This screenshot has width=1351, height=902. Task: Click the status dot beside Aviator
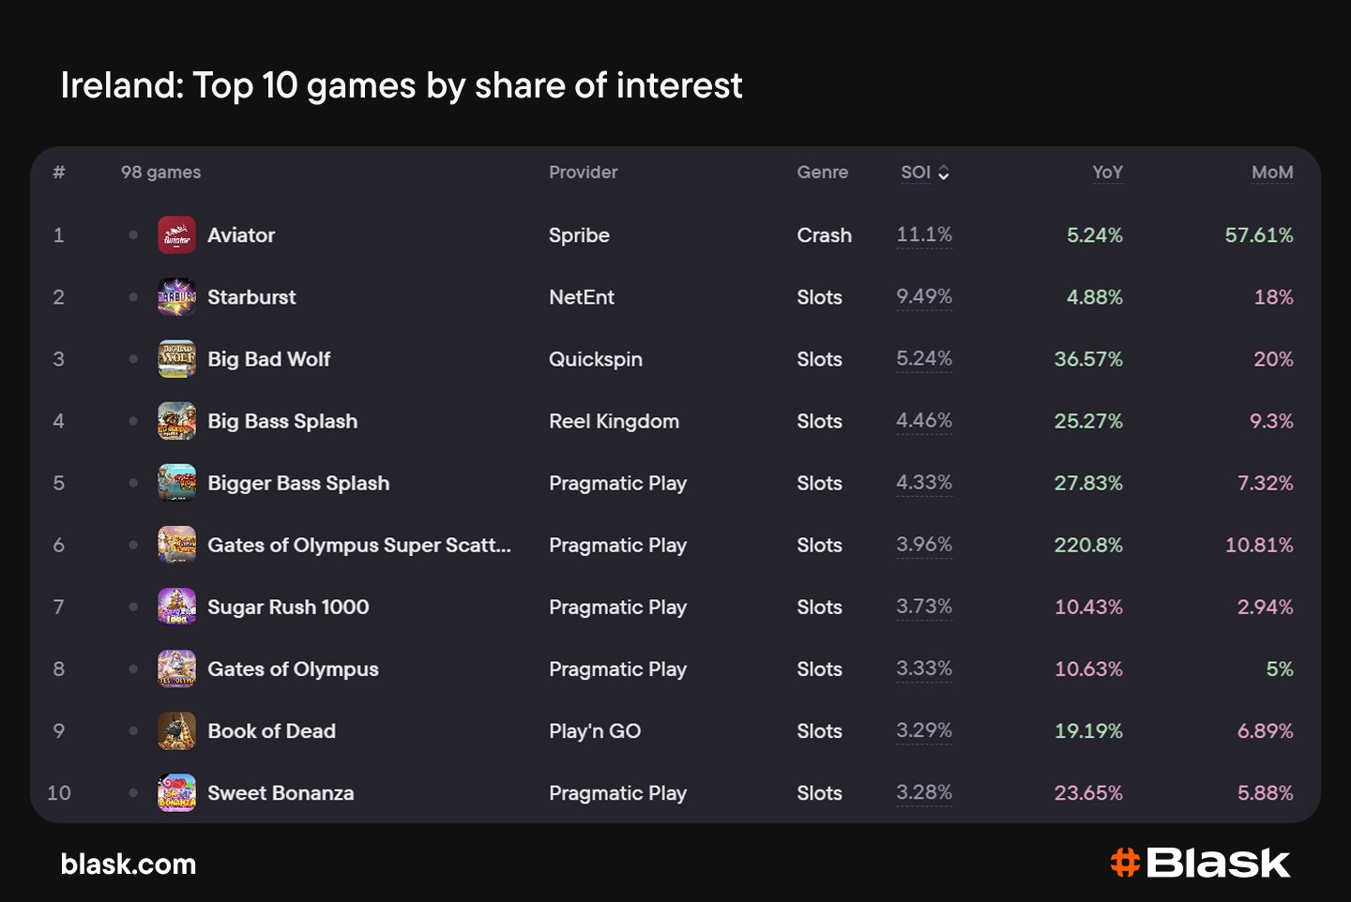(133, 235)
